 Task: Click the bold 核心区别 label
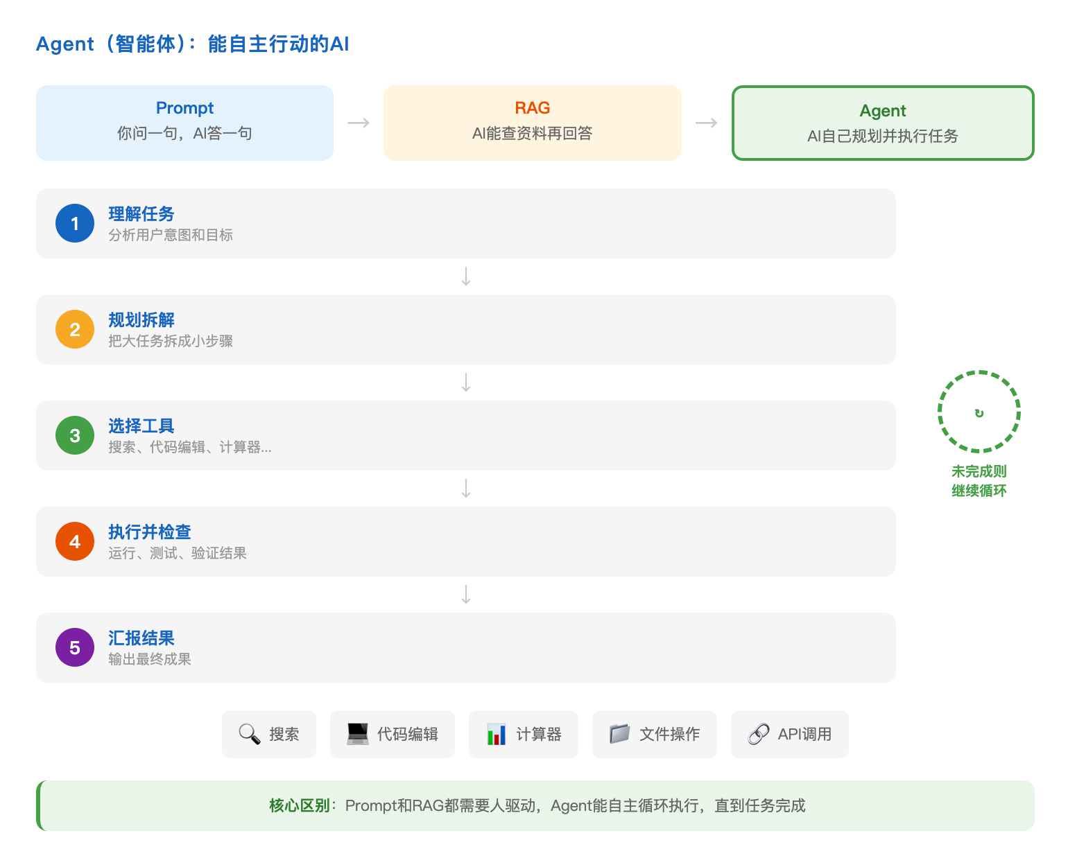300,805
